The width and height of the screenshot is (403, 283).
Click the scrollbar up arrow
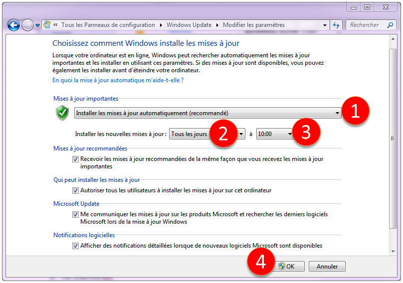tap(393, 39)
